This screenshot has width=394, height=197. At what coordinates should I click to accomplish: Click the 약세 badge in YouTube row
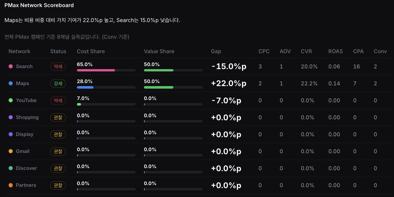coord(58,101)
